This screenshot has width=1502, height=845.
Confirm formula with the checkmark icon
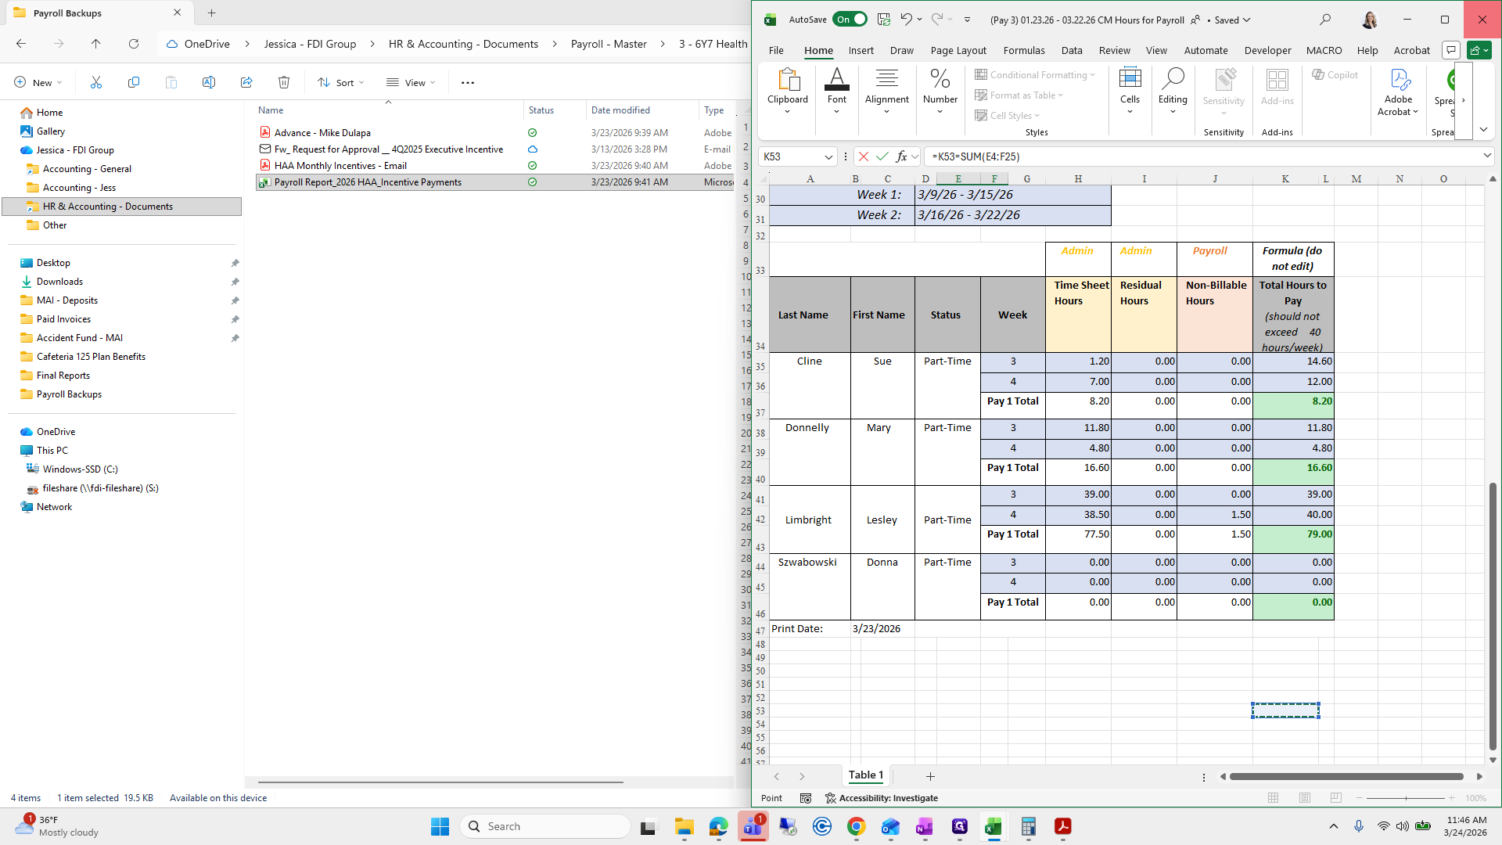click(x=882, y=156)
